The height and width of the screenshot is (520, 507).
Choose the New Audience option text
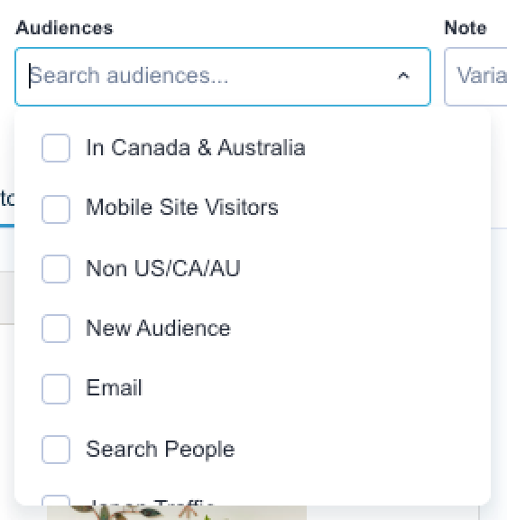click(158, 329)
